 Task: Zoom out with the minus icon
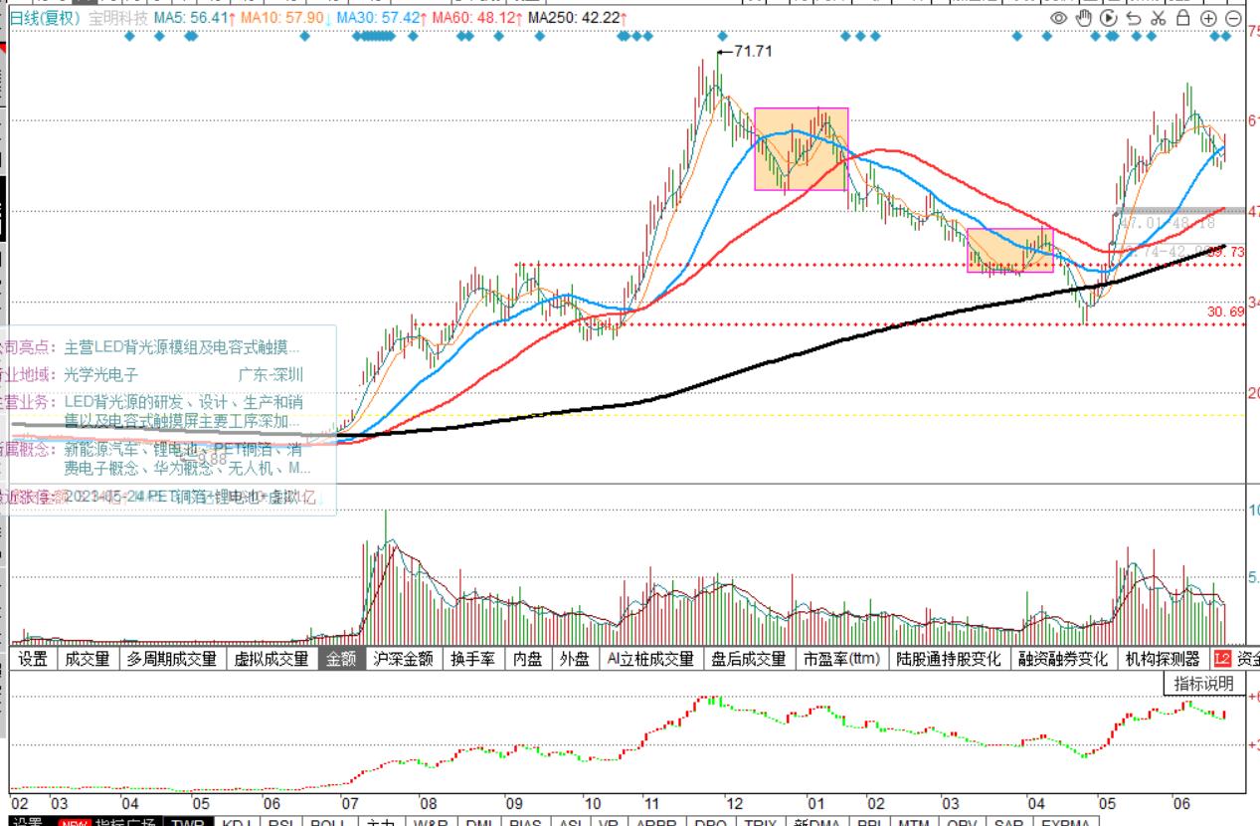coord(1233,18)
